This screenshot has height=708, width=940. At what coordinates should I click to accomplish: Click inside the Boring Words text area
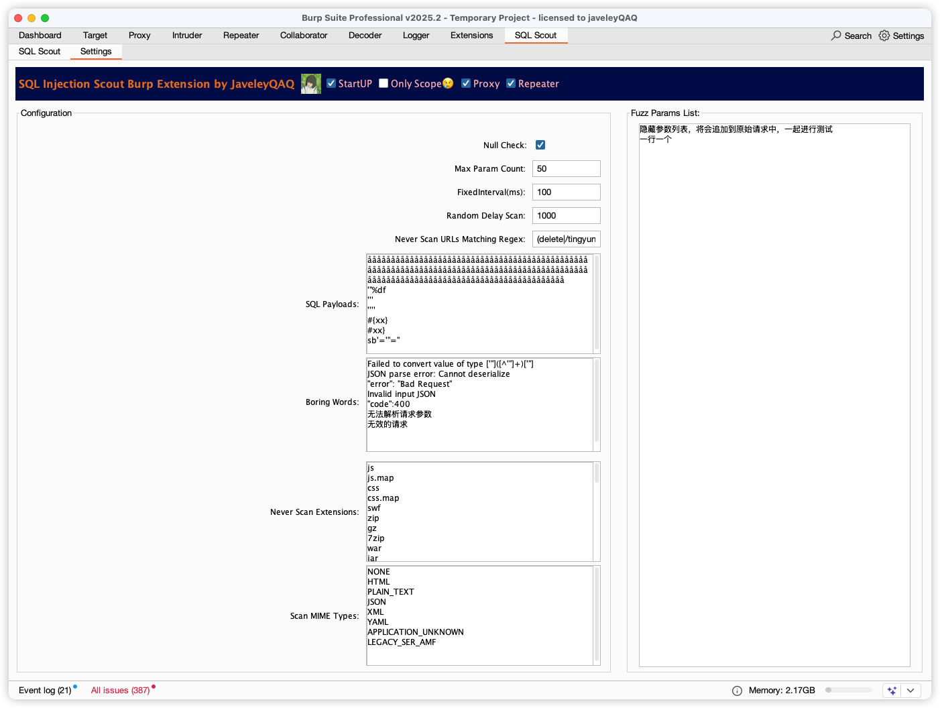[479, 405]
